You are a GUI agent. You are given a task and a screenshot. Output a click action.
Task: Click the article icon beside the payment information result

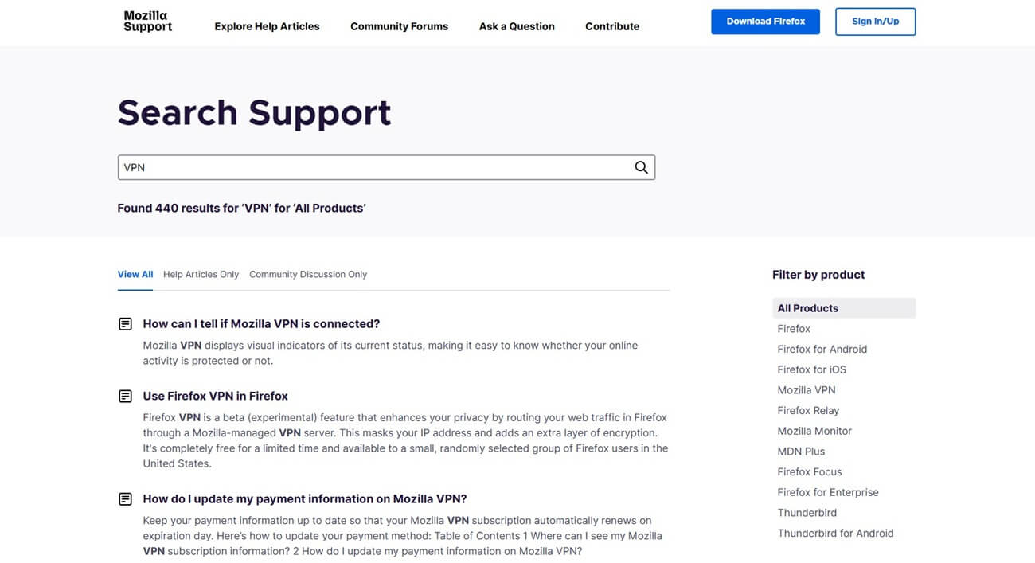point(125,498)
